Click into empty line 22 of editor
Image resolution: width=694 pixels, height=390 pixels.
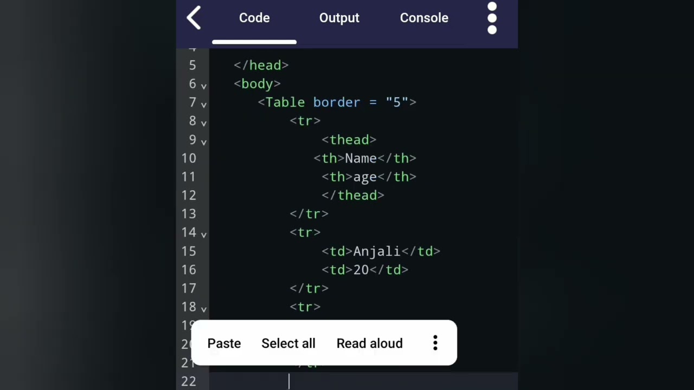363,381
